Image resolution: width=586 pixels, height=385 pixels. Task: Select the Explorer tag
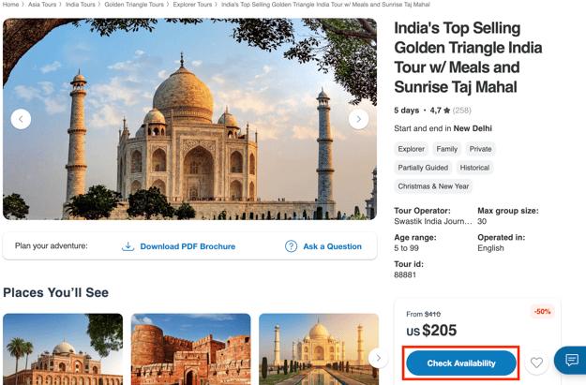pyautogui.click(x=411, y=149)
